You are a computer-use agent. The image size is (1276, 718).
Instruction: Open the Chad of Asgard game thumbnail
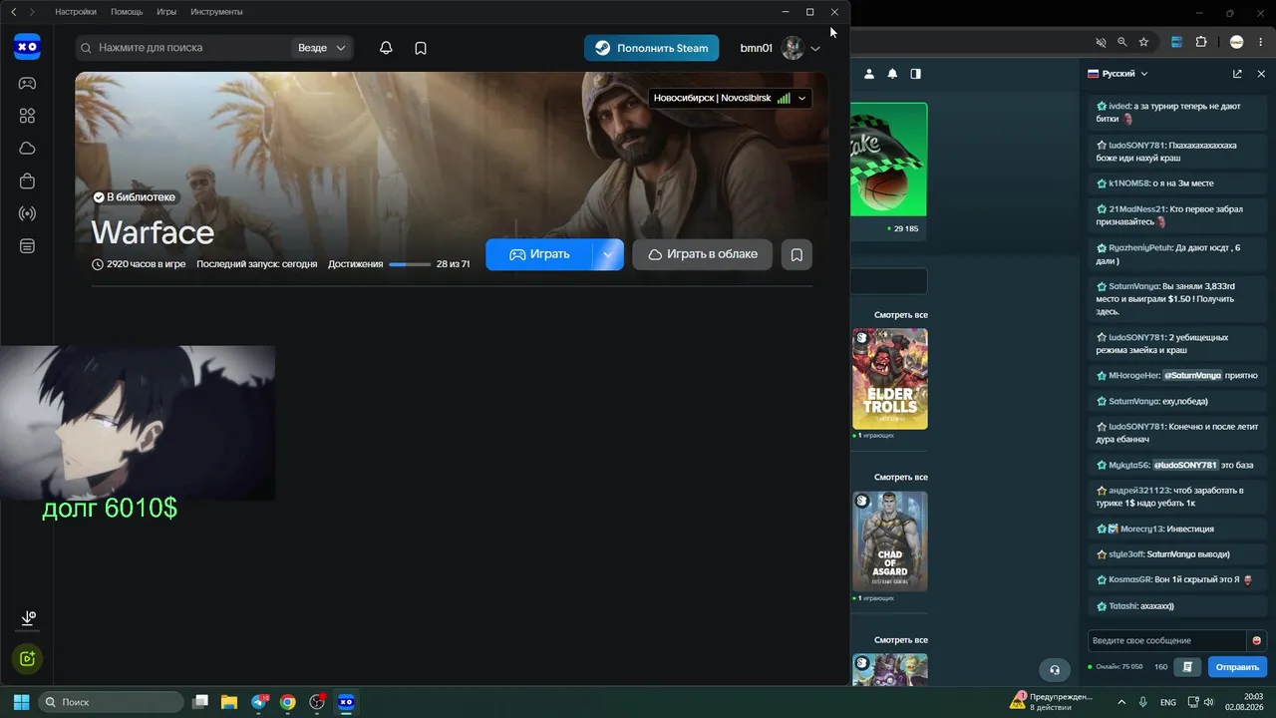[890, 541]
